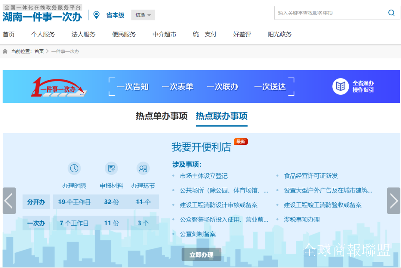Viewport: 401px width, 268px height.
Task: Click the 办理时限 clock icon
Action: [74, 169]
